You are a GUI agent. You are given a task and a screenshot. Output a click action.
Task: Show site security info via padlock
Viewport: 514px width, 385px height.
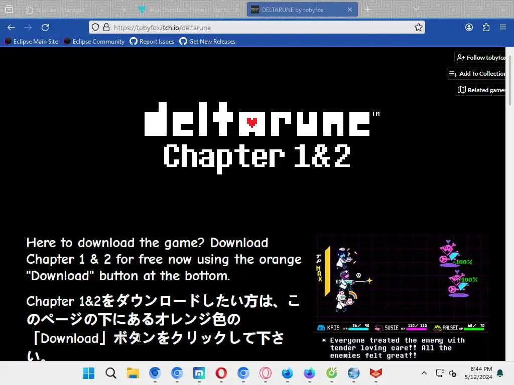tap(106, 27)
